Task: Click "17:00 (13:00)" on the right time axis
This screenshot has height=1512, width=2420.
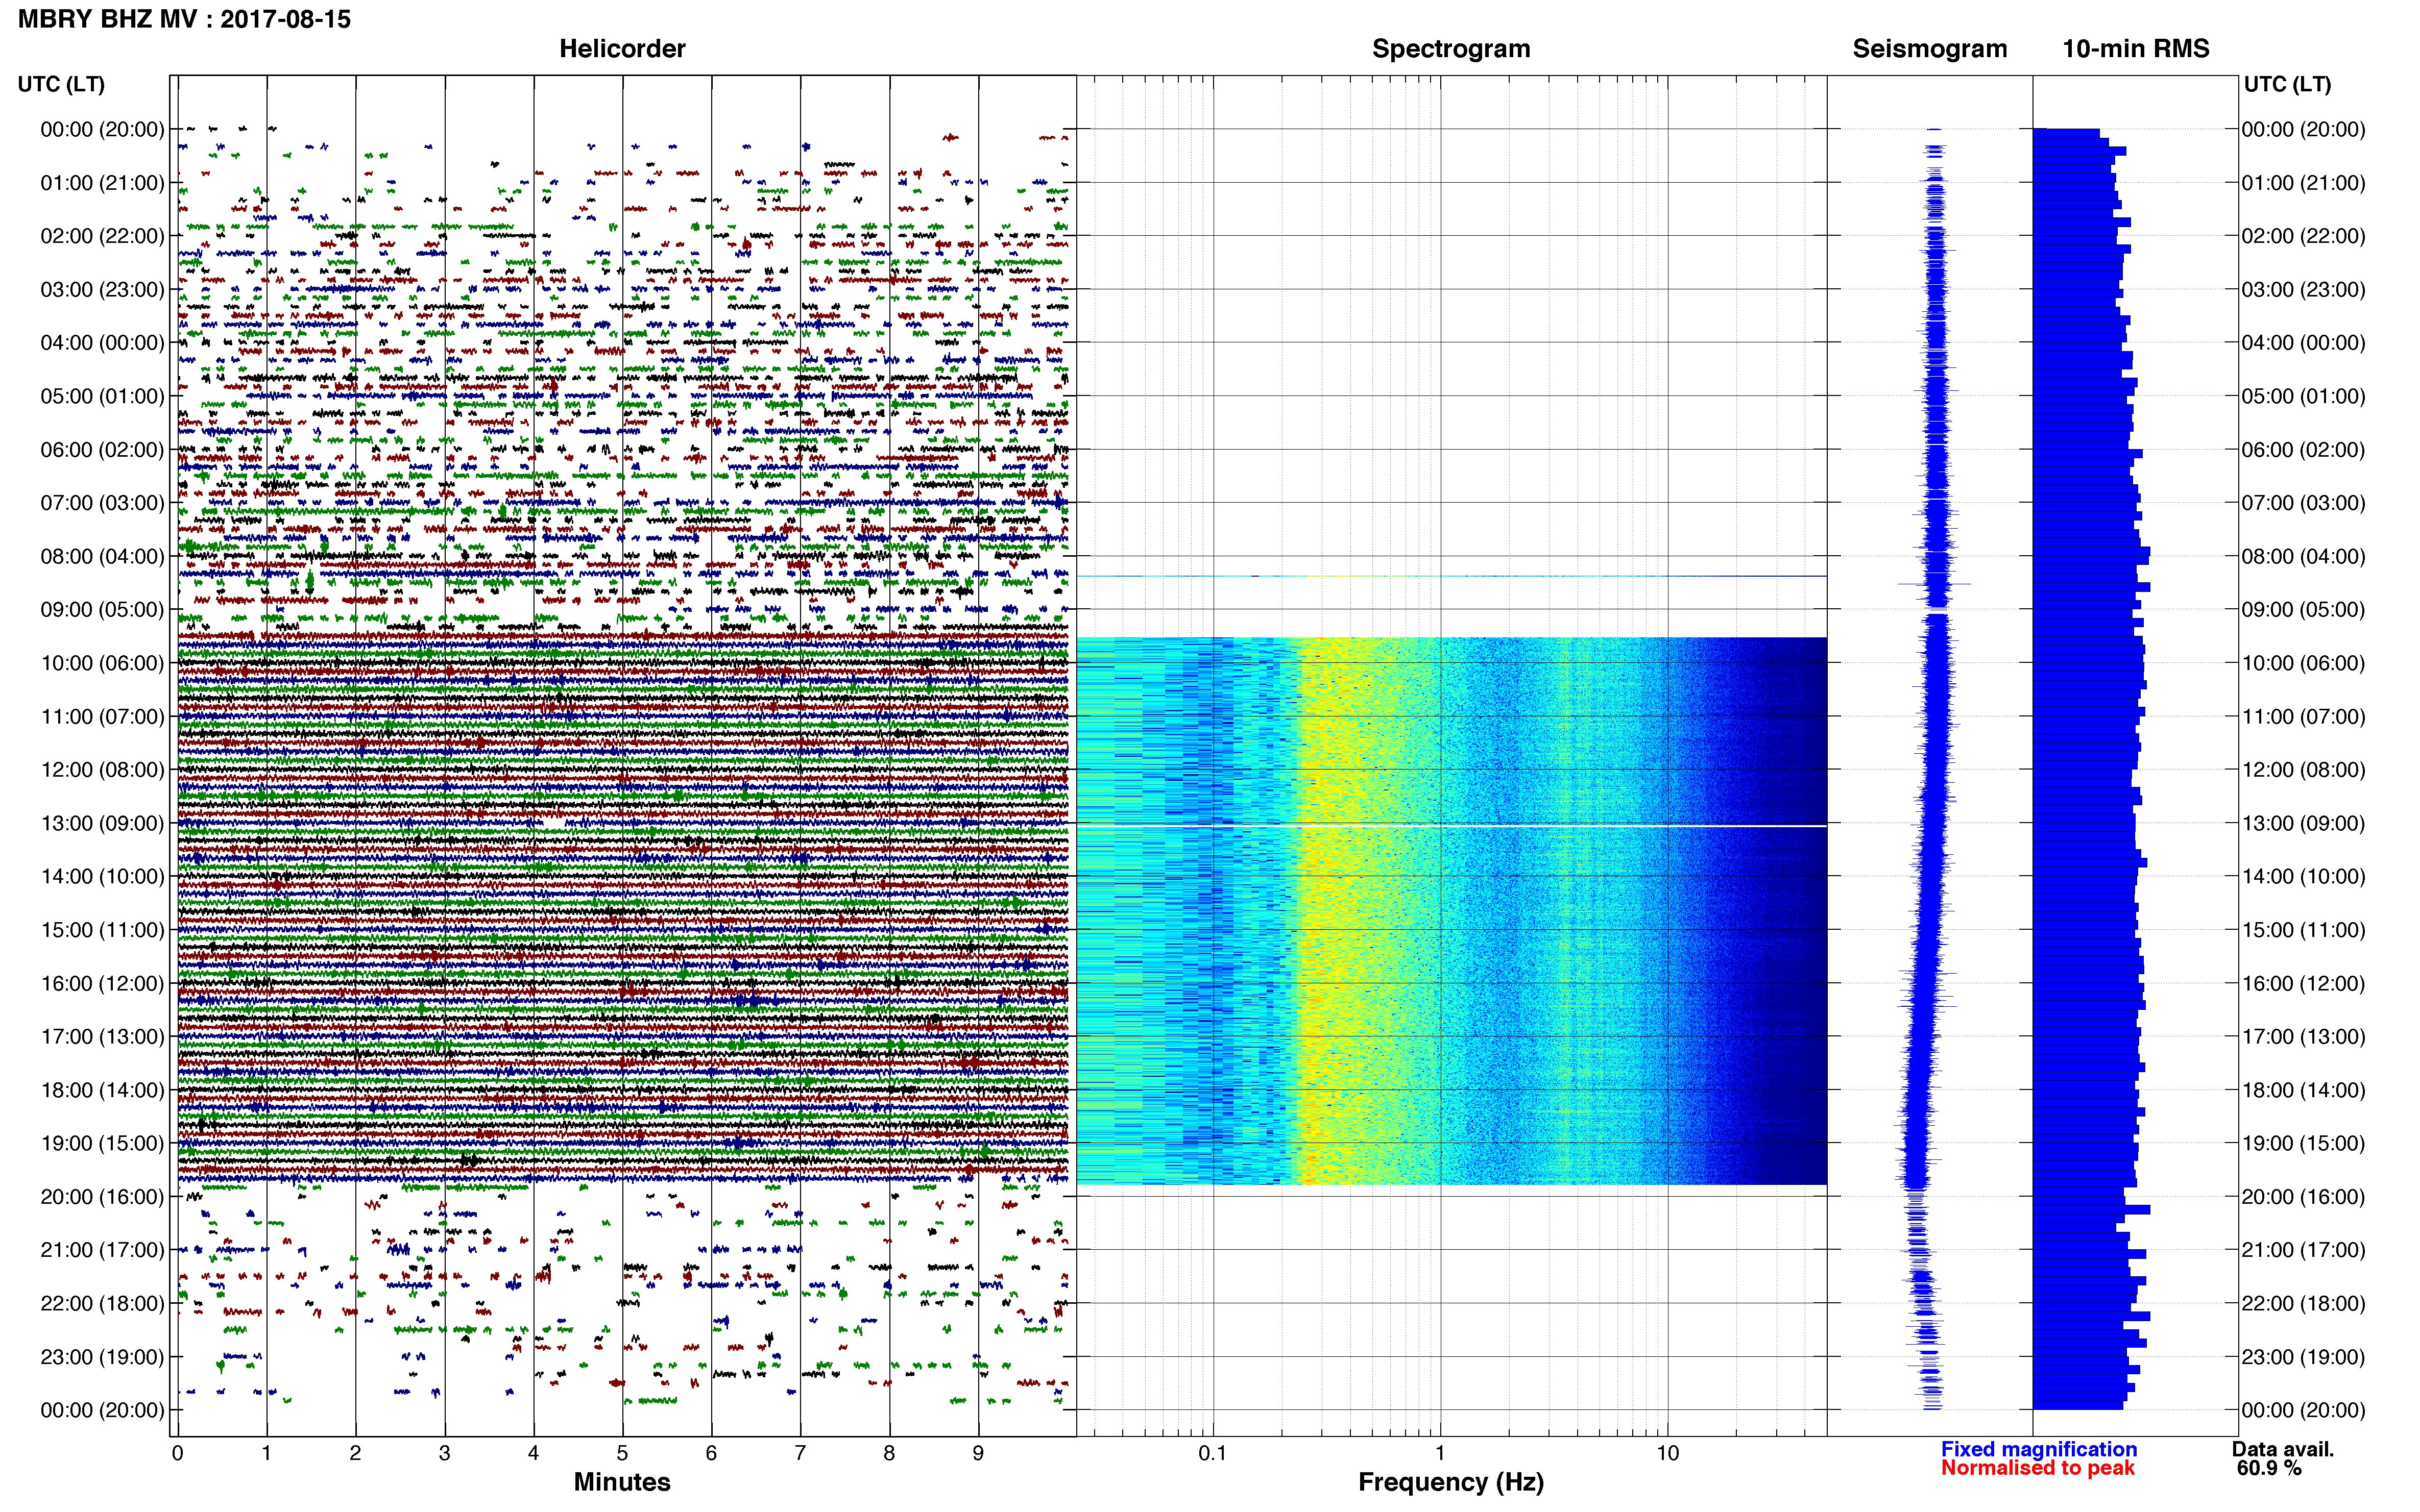Action: (2303, 1037)
